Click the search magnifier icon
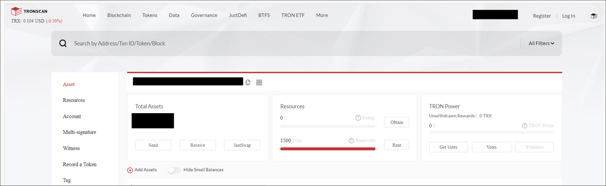This screenshot has width=606, height=186. [x=63, y=44]
